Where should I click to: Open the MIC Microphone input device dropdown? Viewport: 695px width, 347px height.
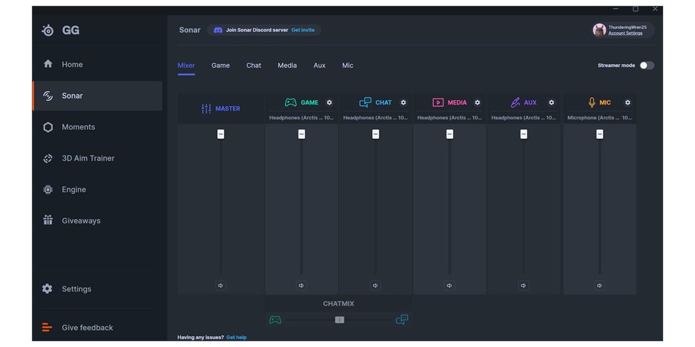pyautogui.click(x=599, y=117)
